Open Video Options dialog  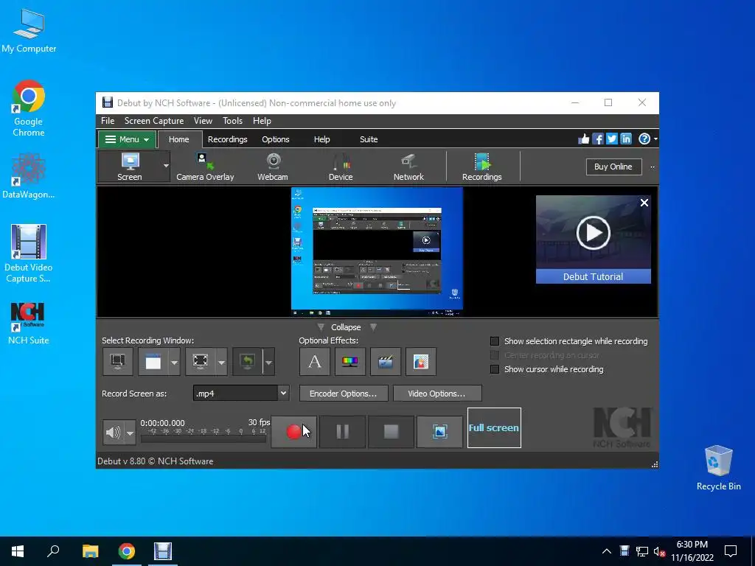pyautogui.click(x=436, y=394)
